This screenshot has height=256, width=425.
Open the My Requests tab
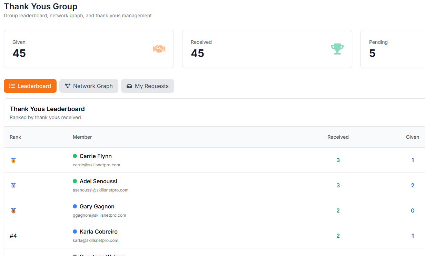click(147, 86)
